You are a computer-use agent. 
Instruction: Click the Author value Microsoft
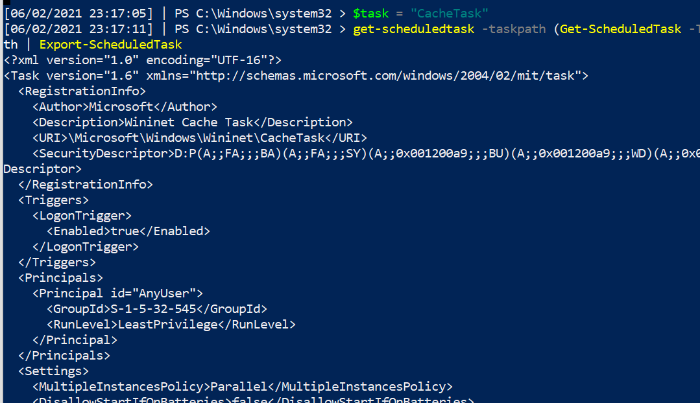click(121, 107)
